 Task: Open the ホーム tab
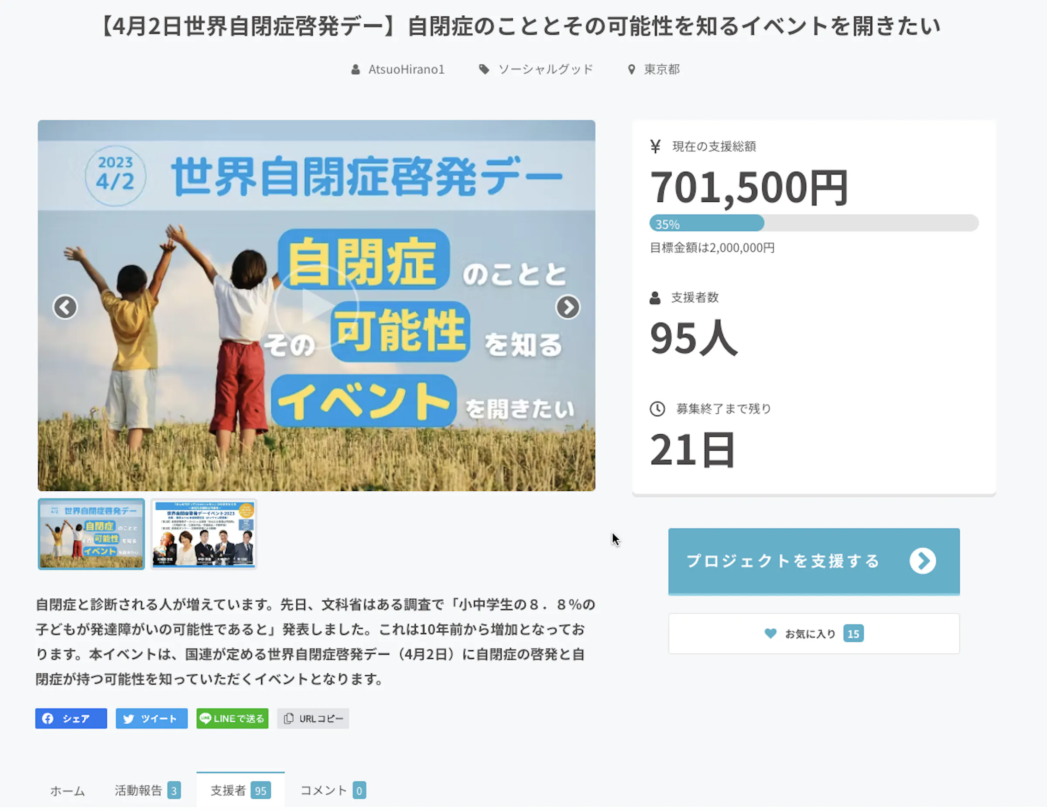pyautogui.click(x=68, y=791)
